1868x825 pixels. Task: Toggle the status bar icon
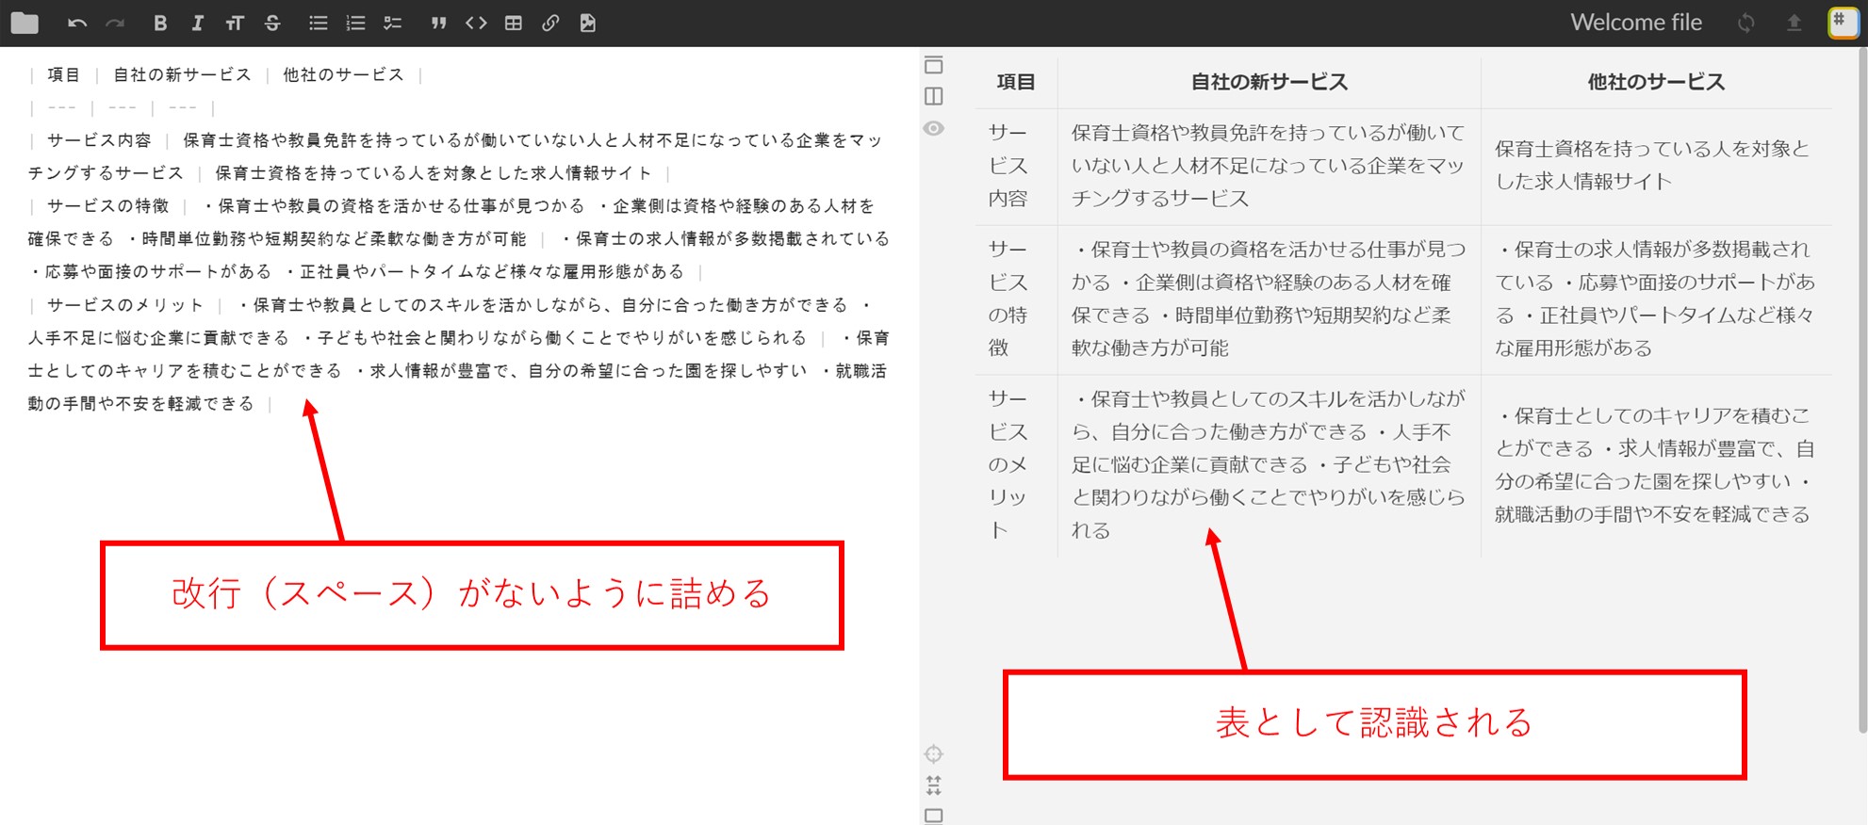[x=934, y=816]
